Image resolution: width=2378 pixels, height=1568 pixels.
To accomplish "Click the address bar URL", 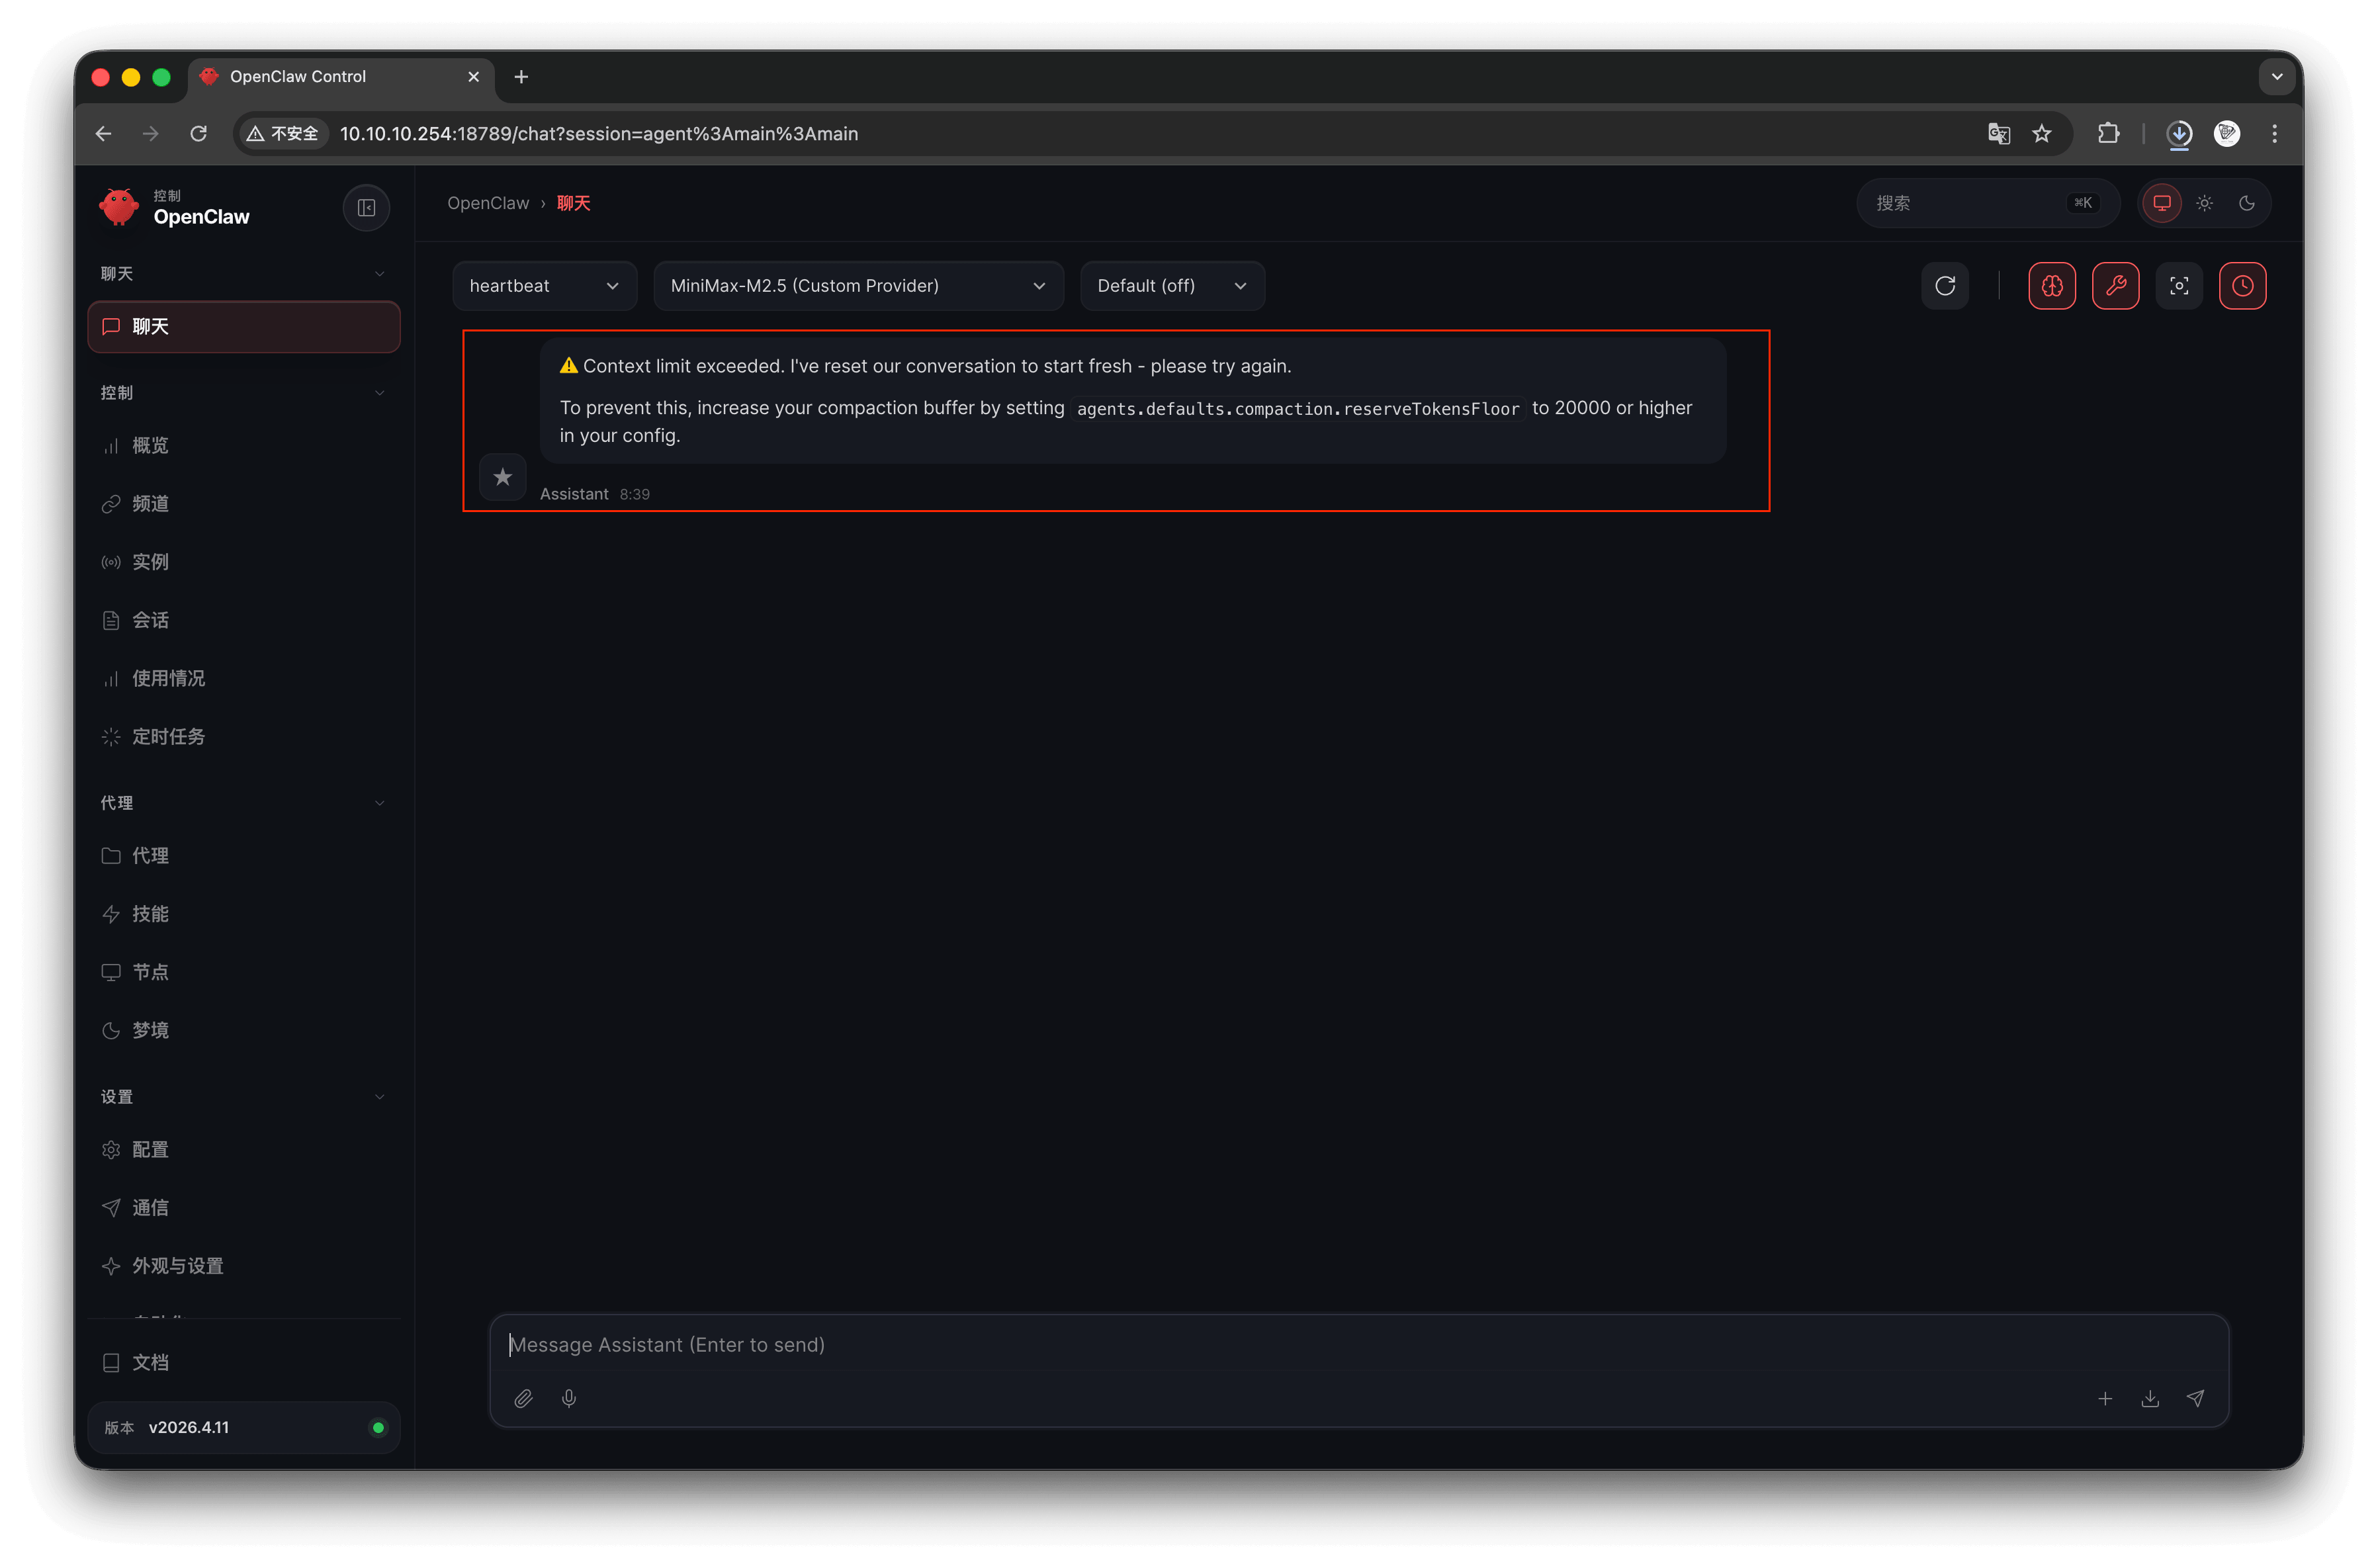I will click(598, 134).
